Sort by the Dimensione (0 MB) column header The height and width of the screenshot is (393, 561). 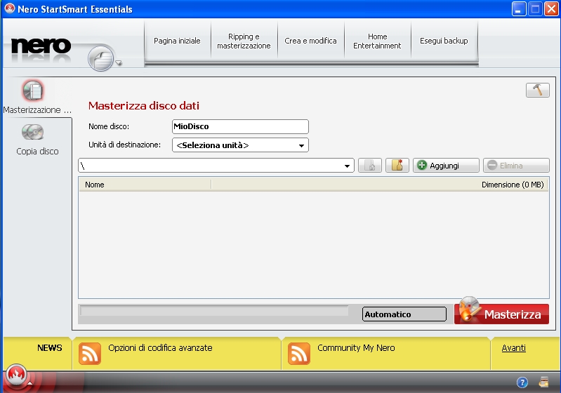(380, 185)
